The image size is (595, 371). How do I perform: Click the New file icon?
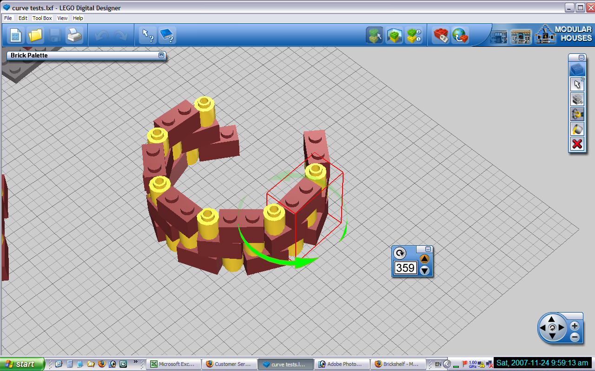(16, 35)
